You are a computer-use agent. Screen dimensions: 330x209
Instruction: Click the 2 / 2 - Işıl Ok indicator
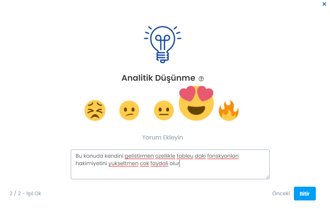(25, 193)
